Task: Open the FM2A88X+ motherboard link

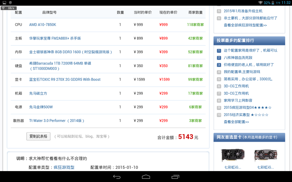Action: click(x=55, y=38)
